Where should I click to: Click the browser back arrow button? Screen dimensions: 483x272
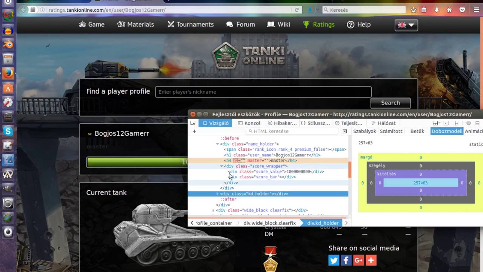(x=23, y=10)
